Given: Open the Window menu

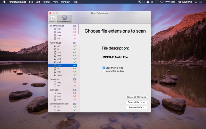Looking at the screenshot, I should coord(65,2).
